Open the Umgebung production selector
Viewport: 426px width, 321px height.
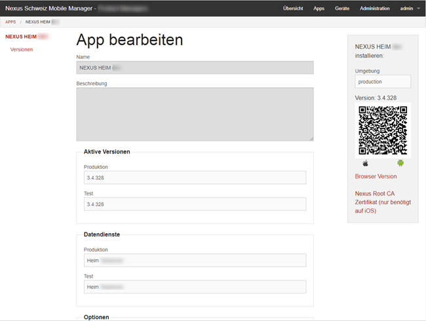click(383, 81)
